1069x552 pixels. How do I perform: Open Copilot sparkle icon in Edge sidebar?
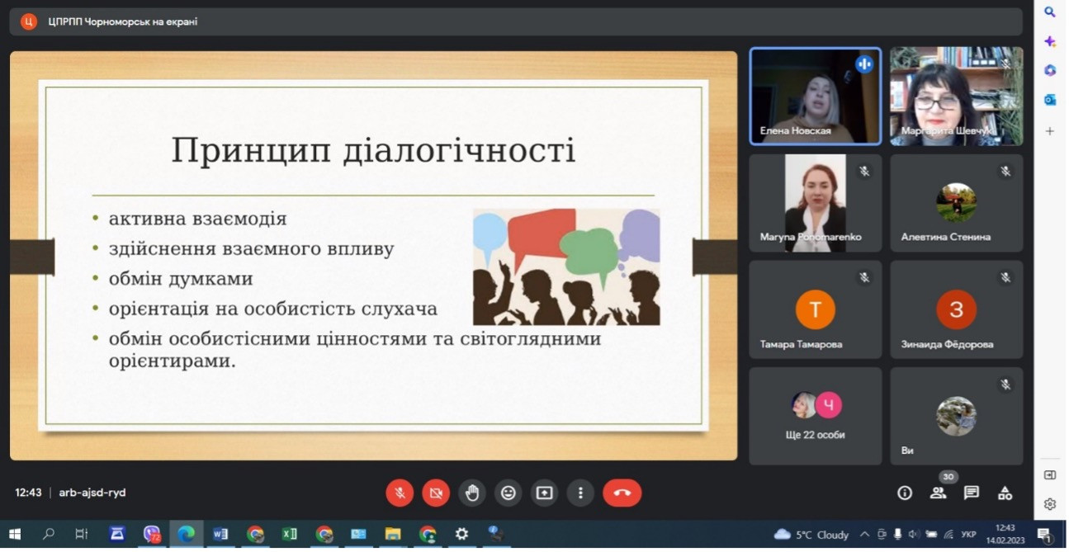(x=1050, y=41)
